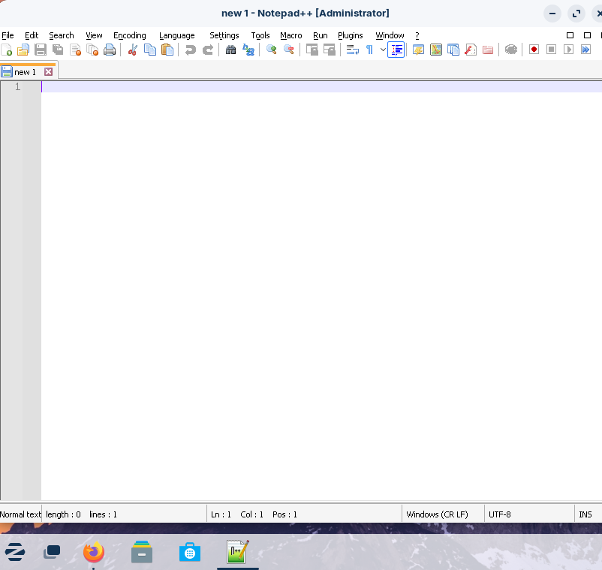The width and height of the screenshot is (602, 570).
Task: Create a new document with toolbar New icon
Action: pos(7,50)
